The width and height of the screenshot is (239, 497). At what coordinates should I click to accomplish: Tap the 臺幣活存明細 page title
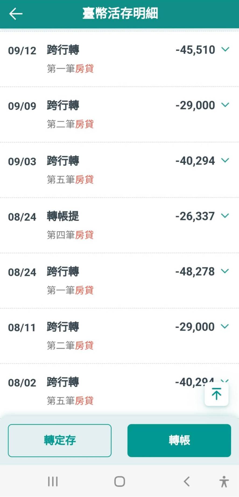(x=120, y=13)
